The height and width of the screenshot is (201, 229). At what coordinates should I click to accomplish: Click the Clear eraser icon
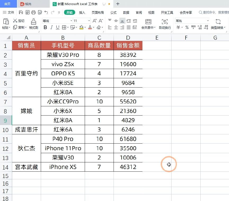pos(99,27)
